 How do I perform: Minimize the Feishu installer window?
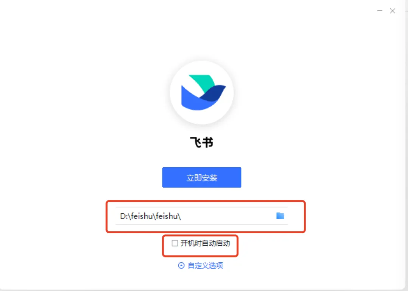[x=380, y=11]
